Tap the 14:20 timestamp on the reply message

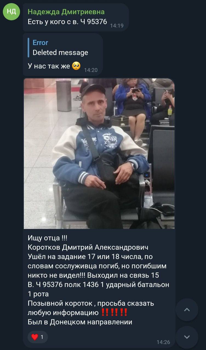tap(91, 70)
